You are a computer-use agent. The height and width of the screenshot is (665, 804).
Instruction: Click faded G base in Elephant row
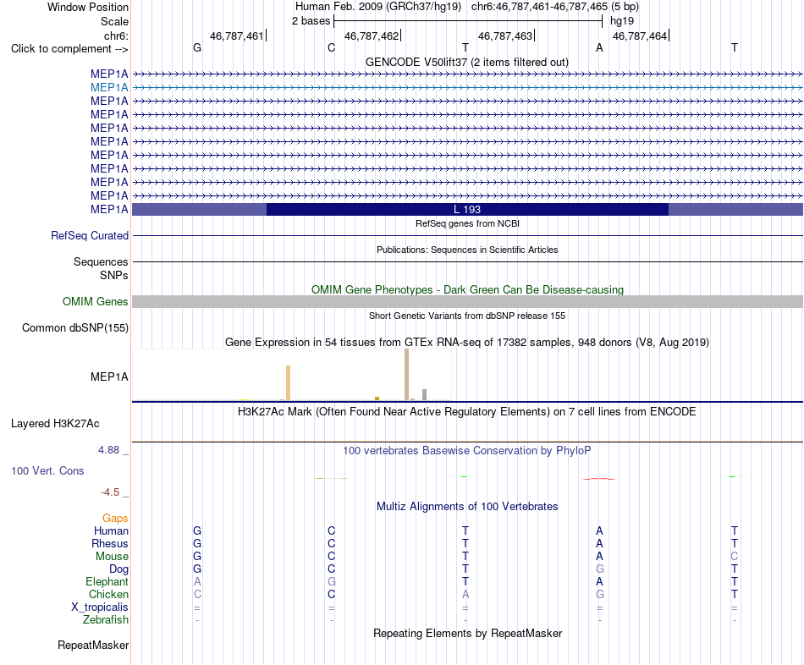332,581
